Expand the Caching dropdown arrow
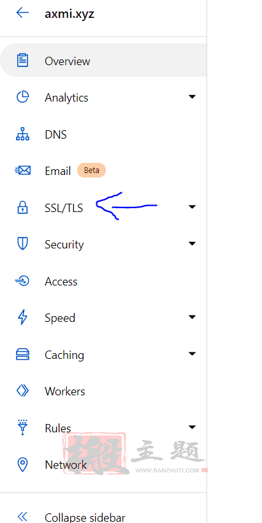 click(192, 354)
